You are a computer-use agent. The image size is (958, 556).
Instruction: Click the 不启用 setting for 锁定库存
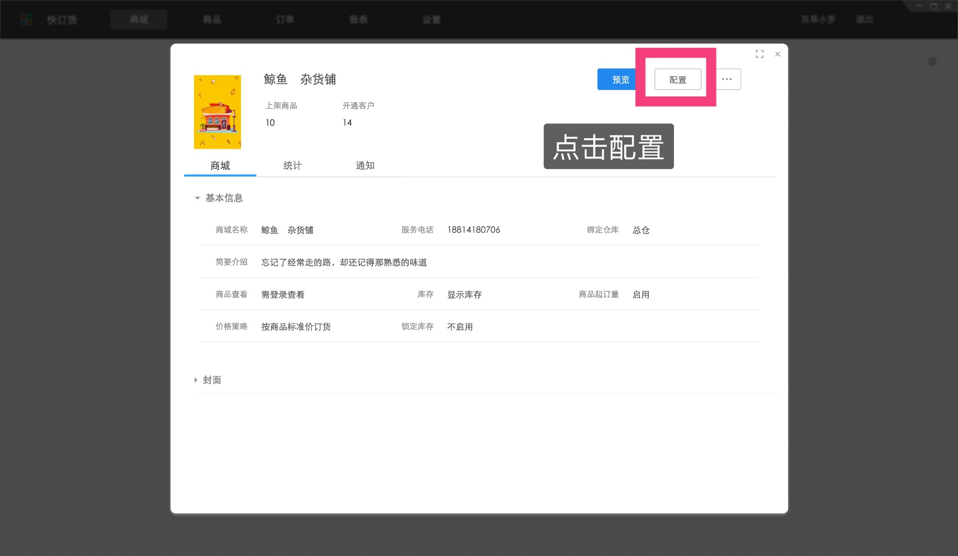tap(459, 326)
